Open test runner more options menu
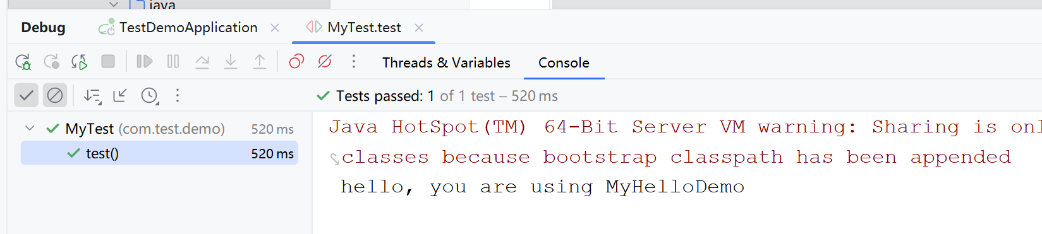Viewport: 1042px width, 234px height. [178, 95]
